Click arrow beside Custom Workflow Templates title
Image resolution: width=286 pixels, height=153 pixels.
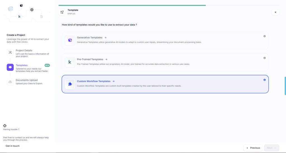(113, 81)
